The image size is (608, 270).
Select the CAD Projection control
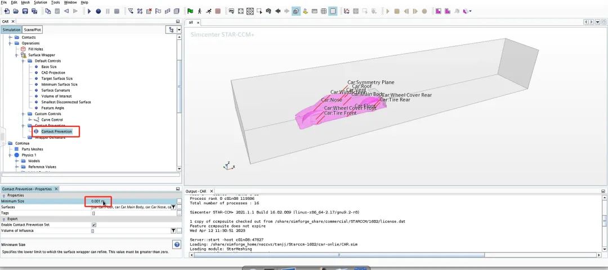(53, 73)
